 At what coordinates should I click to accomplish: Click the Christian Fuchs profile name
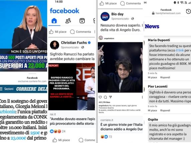coord(74,43)
